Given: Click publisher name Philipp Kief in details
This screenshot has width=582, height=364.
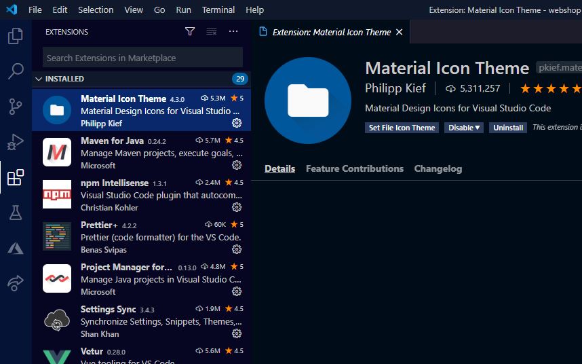Looking at the screenshot, I should (395, 88).
